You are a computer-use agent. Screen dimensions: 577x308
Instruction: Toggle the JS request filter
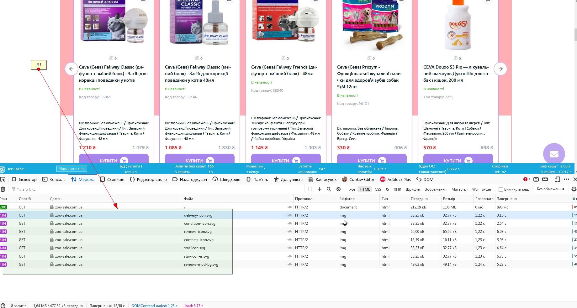point(387,189)
